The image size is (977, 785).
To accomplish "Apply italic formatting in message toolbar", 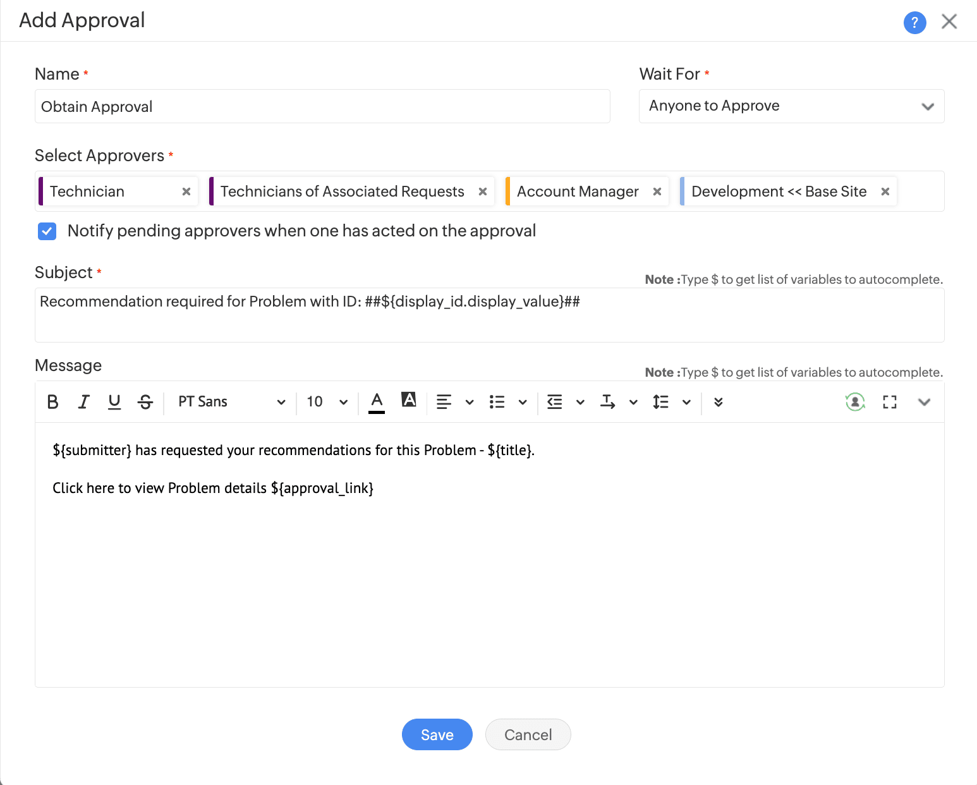I will click(83, 402).
